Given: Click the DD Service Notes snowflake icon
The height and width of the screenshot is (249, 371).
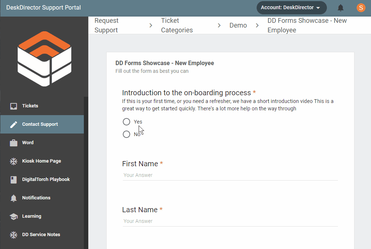Looking at the screenshot, I should coord(14,235).
